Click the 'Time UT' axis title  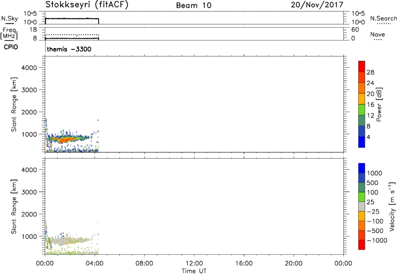point(194,271)
